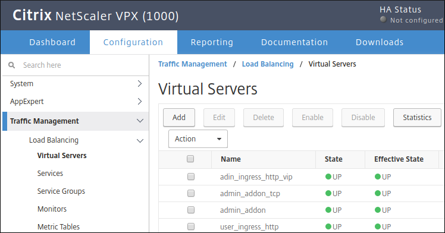Click the Delete button
This screenshot has width=445, height=233.
pyautogui.click(x=264, y=117)
